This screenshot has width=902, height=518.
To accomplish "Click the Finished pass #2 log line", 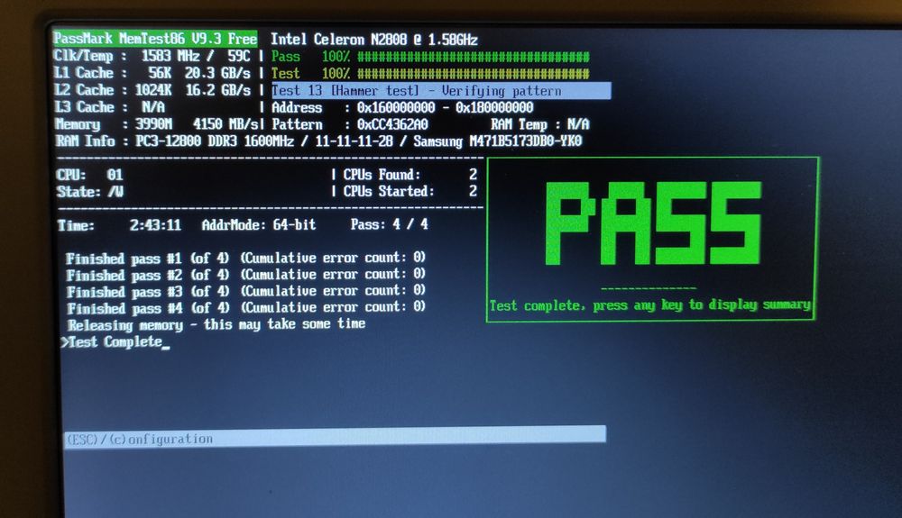I will tap(245, 275).
